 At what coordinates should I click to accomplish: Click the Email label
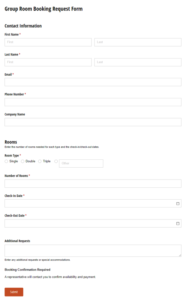[x=8, y=75]
